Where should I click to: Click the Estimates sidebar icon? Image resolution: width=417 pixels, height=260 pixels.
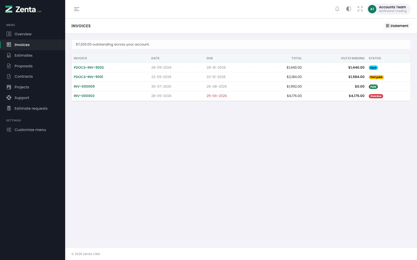coord(9,55)
